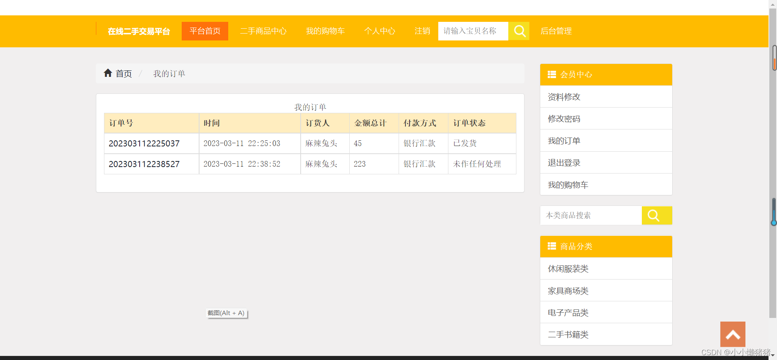Click the 付款方式 column header
This screenshot has height=360, width=777.
click(423, 123)
